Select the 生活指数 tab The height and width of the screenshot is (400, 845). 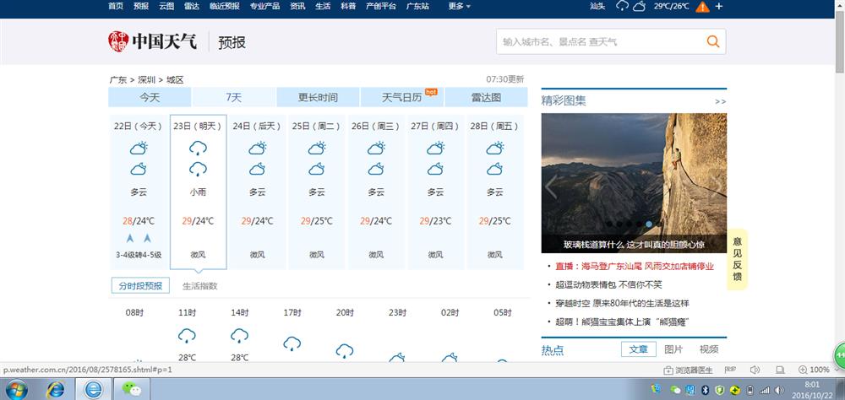[199, 286]
